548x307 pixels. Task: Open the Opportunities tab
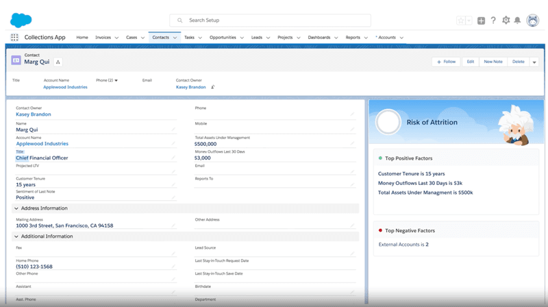point(223,38)
